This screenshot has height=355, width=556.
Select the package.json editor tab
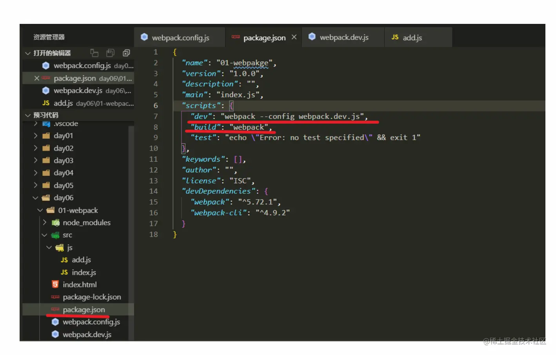click(x=263, y=38)
